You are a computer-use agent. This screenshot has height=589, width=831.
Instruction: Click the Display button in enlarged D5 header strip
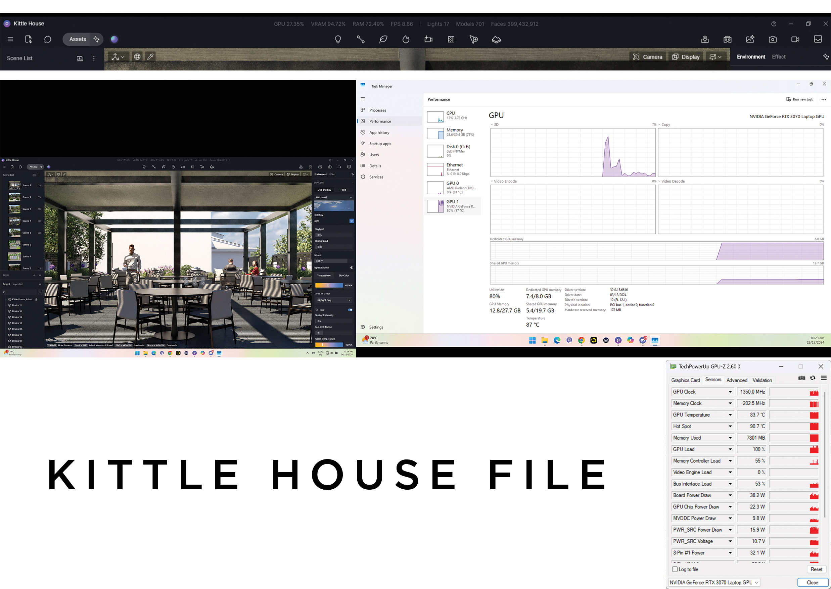point(686,57)
